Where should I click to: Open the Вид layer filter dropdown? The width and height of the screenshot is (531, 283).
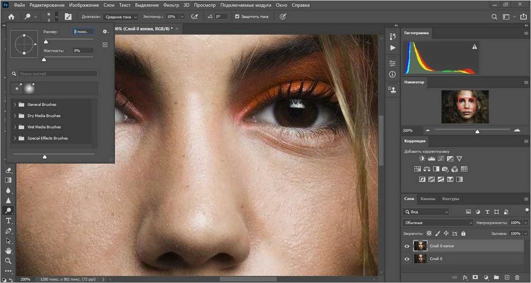pyautogui.click(x=426, y=212)
